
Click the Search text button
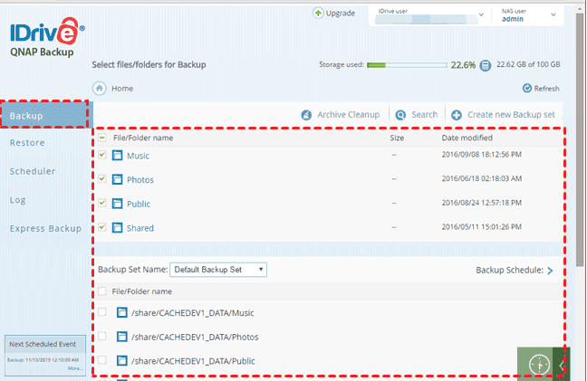tap(425, 115)
